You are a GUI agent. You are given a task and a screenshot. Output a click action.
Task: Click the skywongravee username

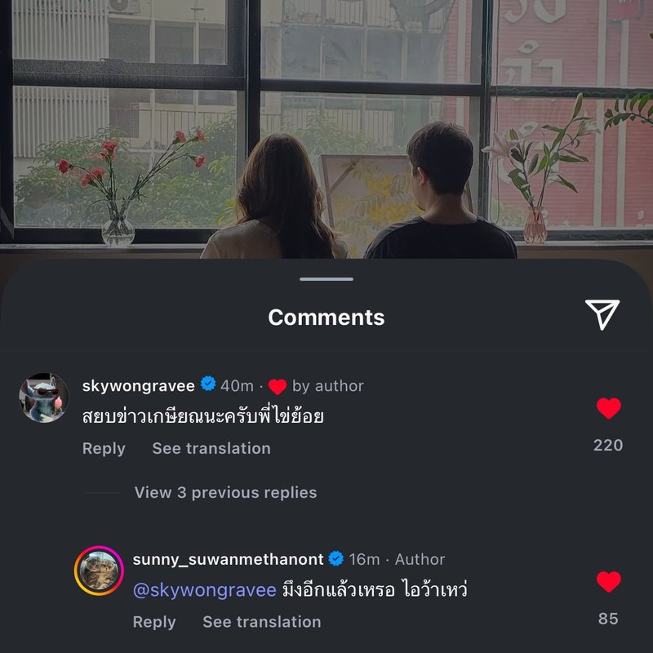pyautogui.click(x=138, y=385)
